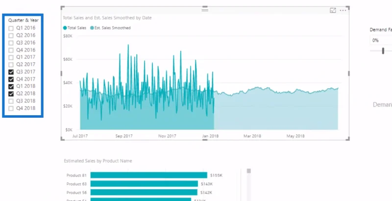The height and width of the screenshot is (201, 392).
Task: Uncheck the Q3 2017 checkbox
Action: point(11,72)
